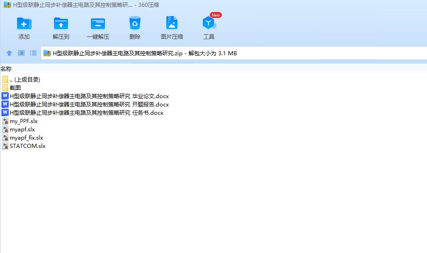Open the 图片压缩 image compression tool
427x253 pixels.
click(172, 23)
